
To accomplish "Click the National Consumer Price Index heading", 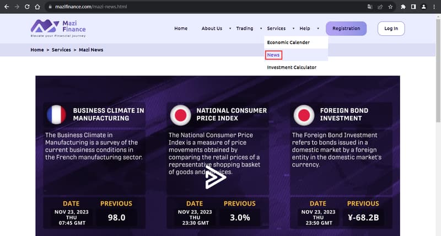I will click(x=232, y=114).
